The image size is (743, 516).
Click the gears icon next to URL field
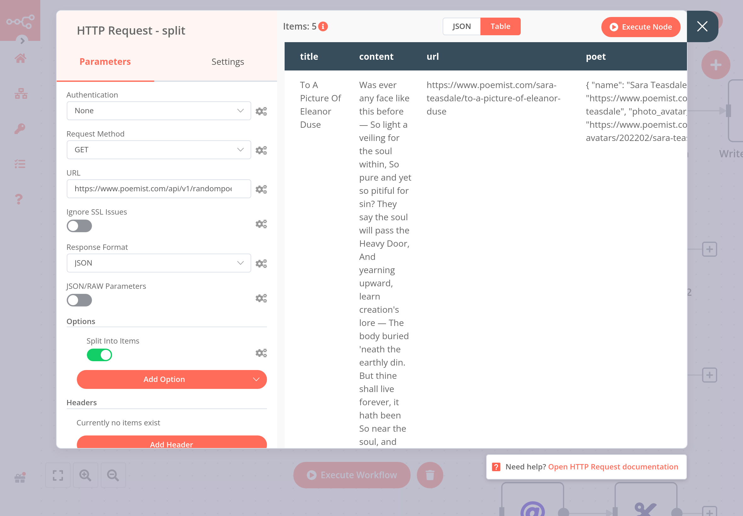pos(261,189)
